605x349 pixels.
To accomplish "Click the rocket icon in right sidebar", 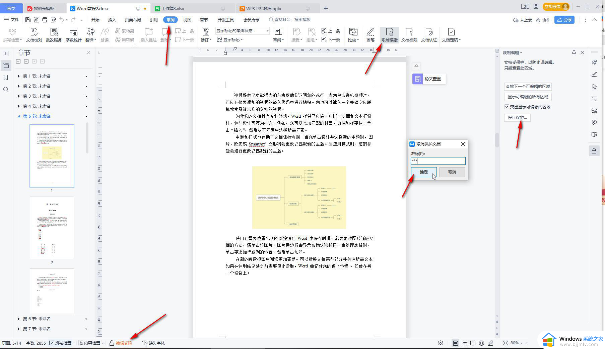I will (x=594, y=62).
